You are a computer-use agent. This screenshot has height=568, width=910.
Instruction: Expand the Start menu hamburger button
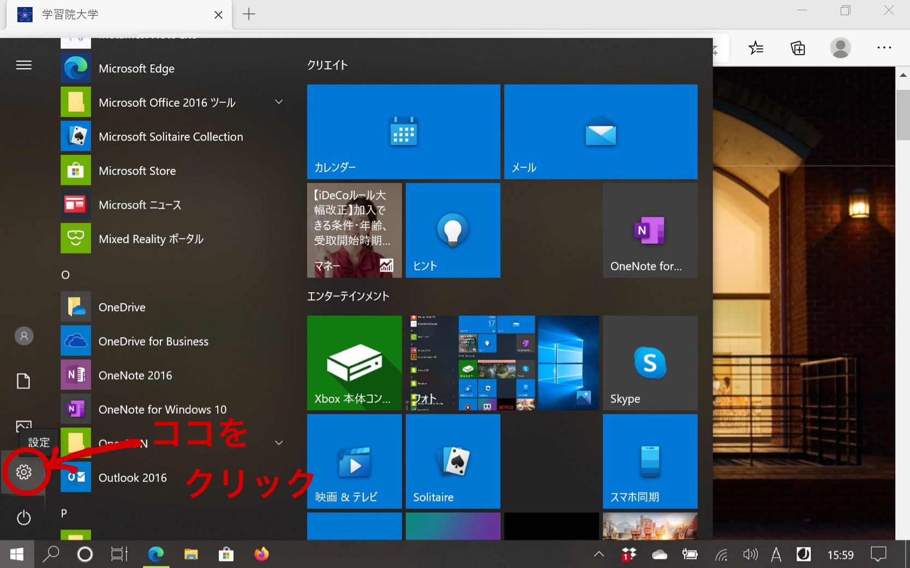tap(24, 65)
